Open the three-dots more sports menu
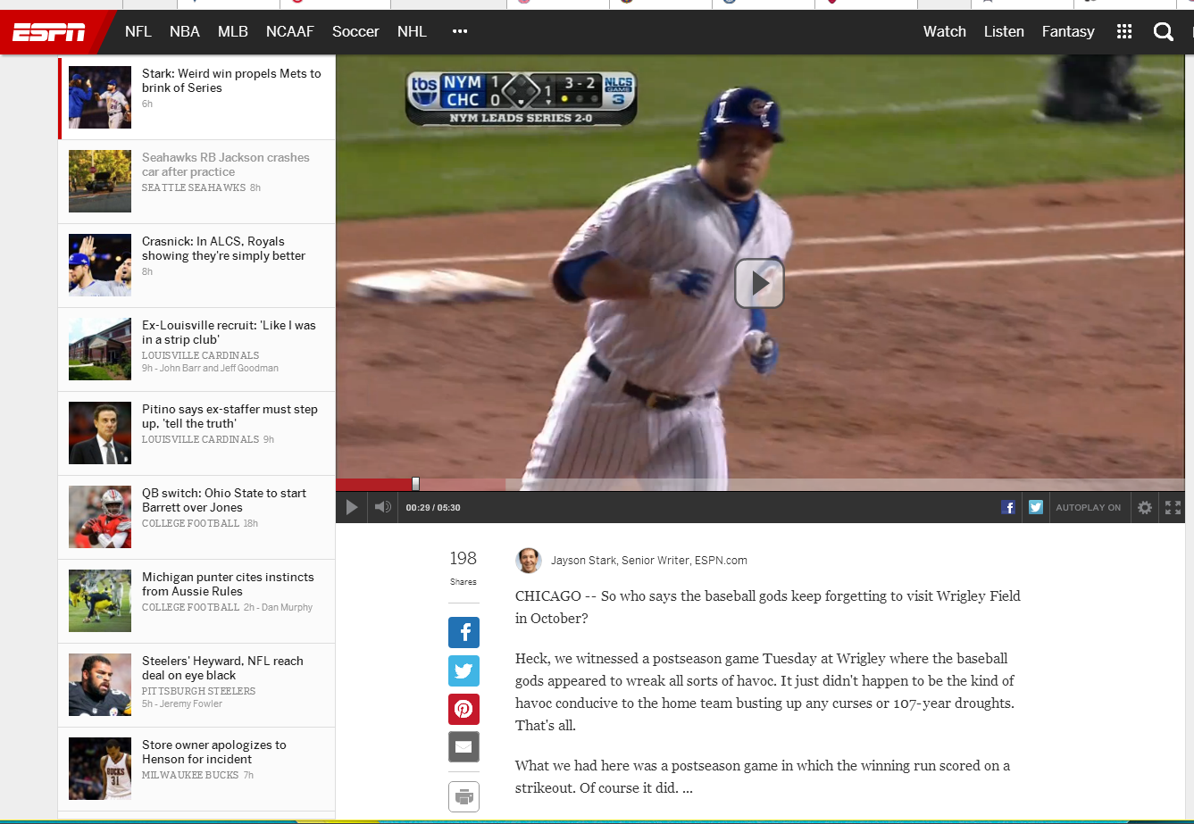1194x824 pixels. point(460,31)
